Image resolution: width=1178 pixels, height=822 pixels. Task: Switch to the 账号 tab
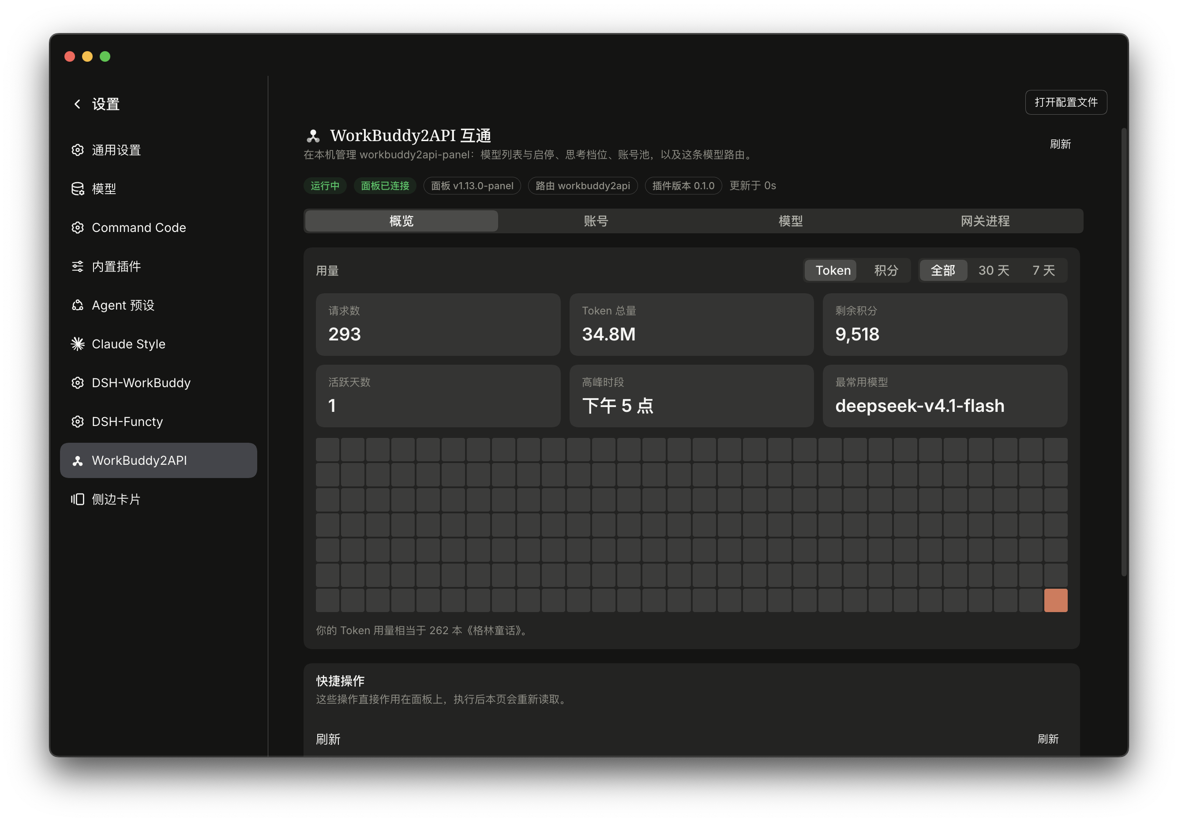coord(596,221)
